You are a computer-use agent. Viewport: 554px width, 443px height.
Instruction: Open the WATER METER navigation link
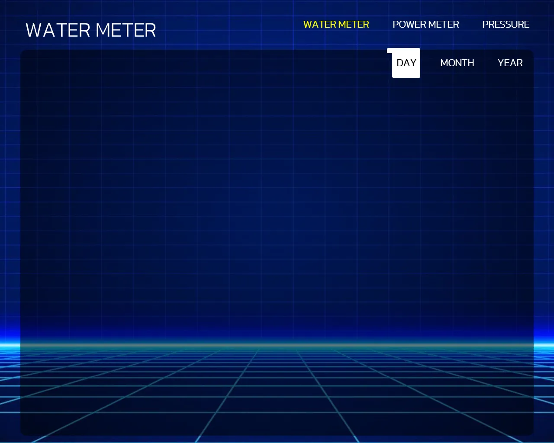click(336, 25)
